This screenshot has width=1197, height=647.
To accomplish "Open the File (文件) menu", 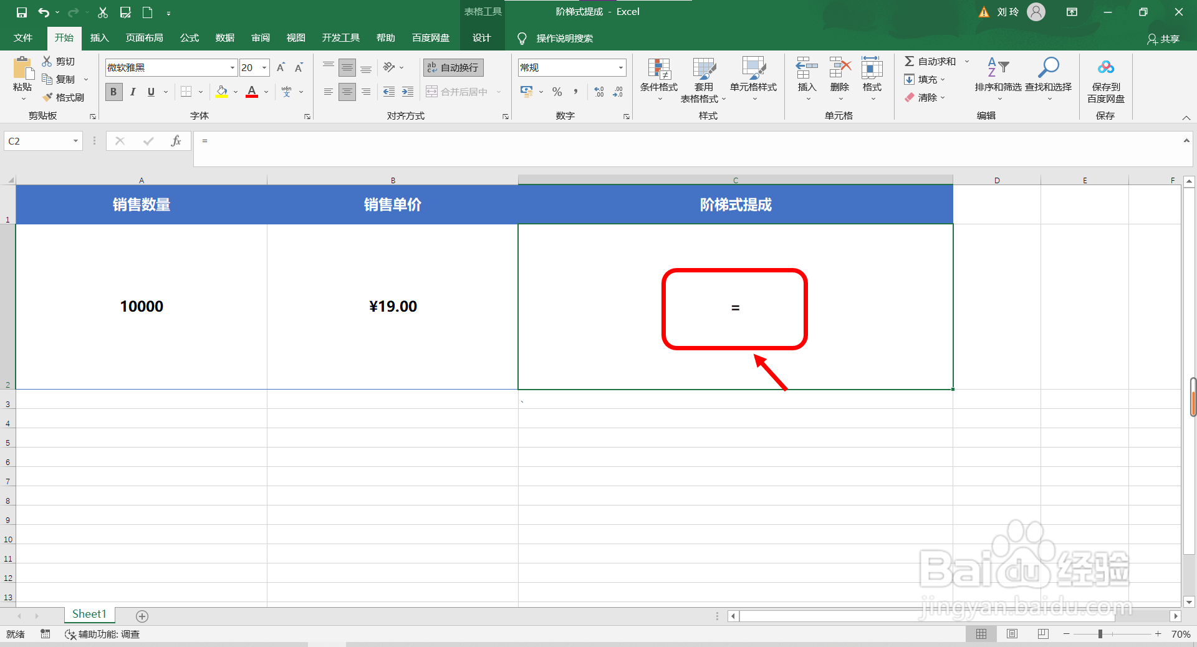I will pos(23,38).
